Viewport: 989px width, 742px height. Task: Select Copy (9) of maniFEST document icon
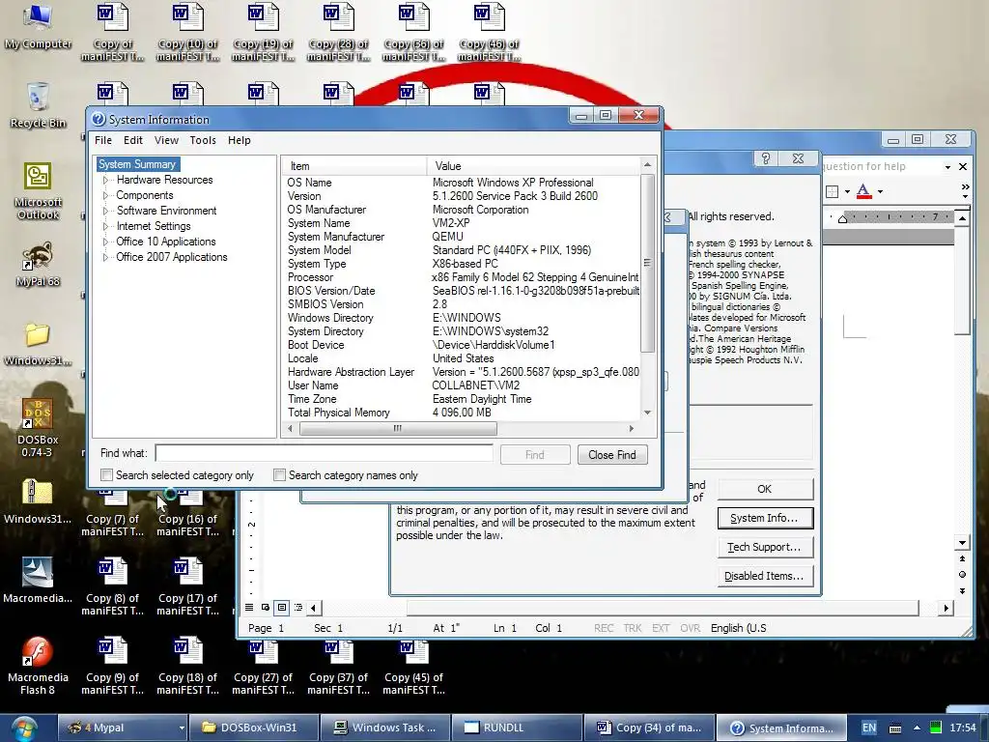[x=112, y=665]
